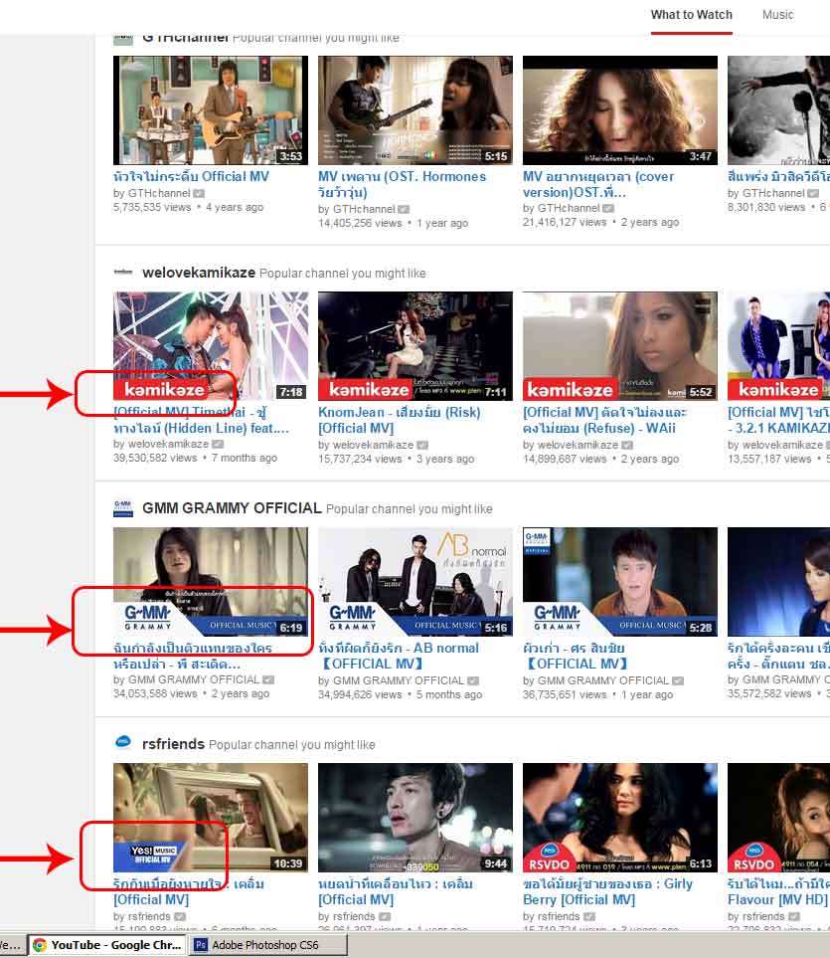
Task: Click 'by welovekamikaze' under KnomJean video
Action: (366, 445)
